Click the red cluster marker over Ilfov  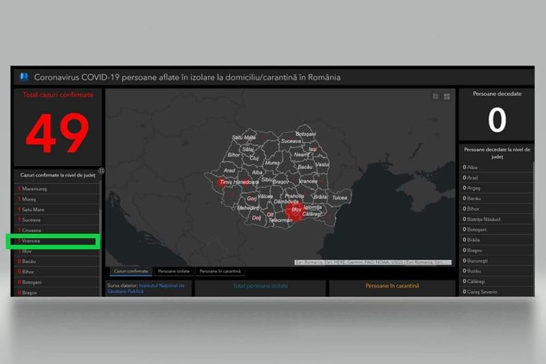coord(297,212)
